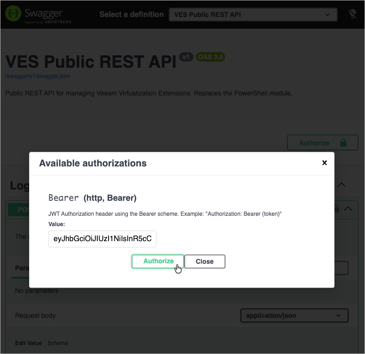365x354 pixels.
Task: Select the Schema tab
Action: coord(58,343)
